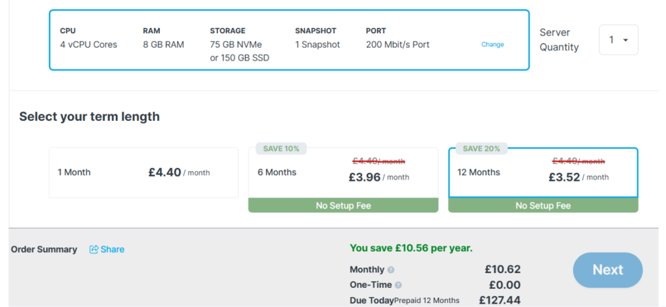Select the 1 Month term option
Viewport: 666px width, 307px height.
click(143, 172)
